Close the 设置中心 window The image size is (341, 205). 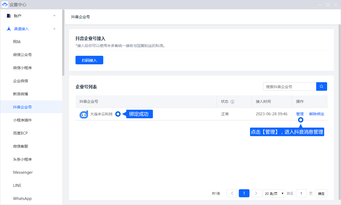click(336, 5)
